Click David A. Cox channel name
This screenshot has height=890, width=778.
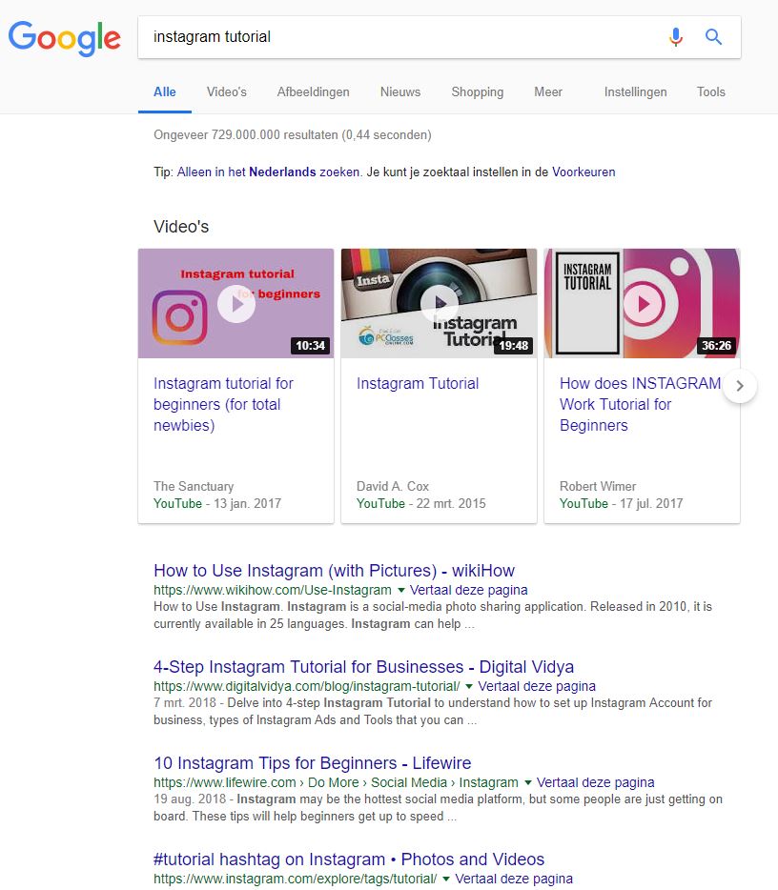click(x=393, y=486)
